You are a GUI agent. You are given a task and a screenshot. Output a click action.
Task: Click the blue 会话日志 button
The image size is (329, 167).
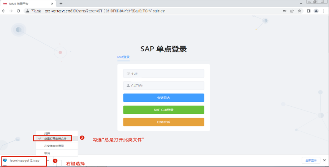[164, 98]
